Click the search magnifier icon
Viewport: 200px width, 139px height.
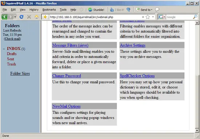tap(195, 17)
